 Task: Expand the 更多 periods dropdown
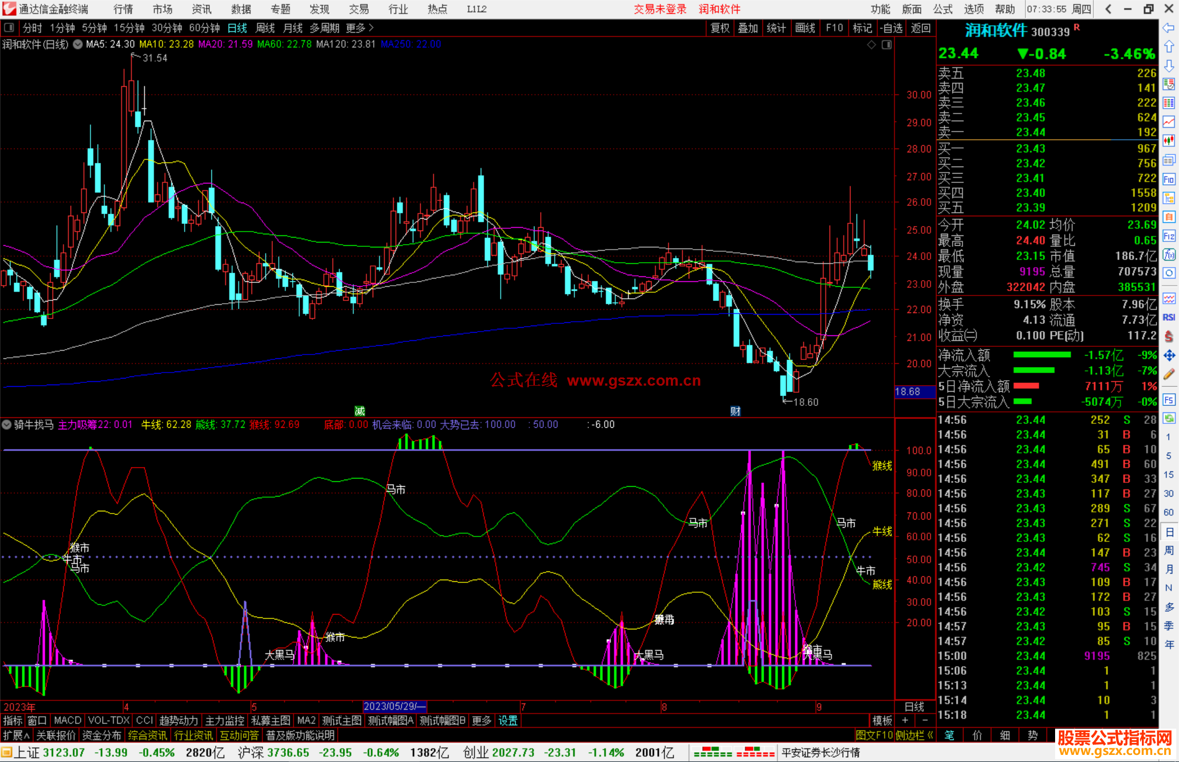[360, 28]
